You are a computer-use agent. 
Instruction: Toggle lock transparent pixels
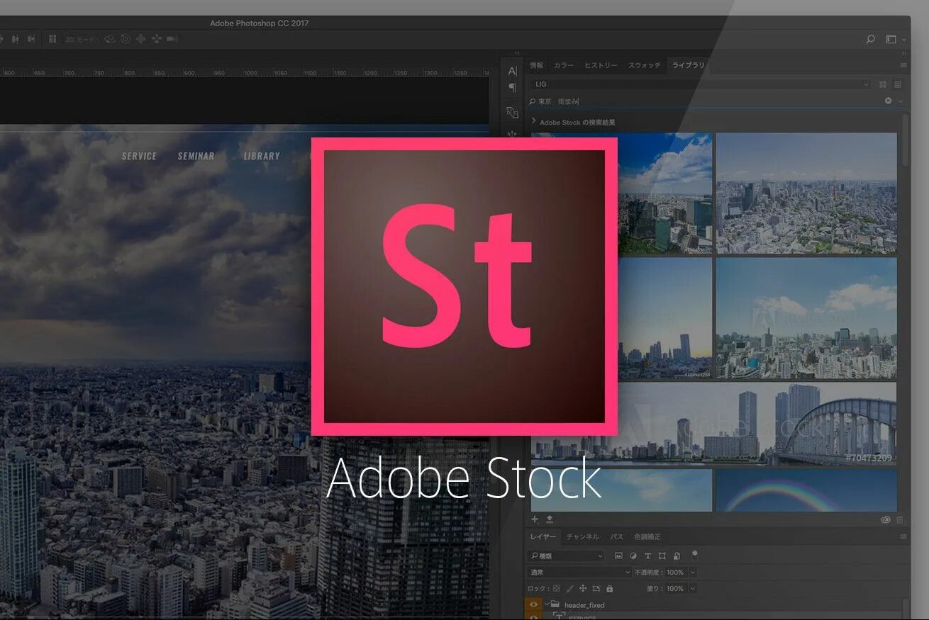coord(557,588)
